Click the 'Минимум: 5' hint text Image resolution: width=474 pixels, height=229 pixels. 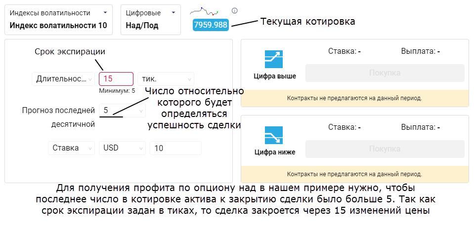tap(117, 91)
